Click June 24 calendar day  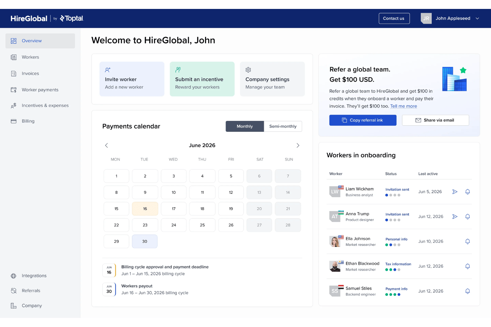point(174,225)
